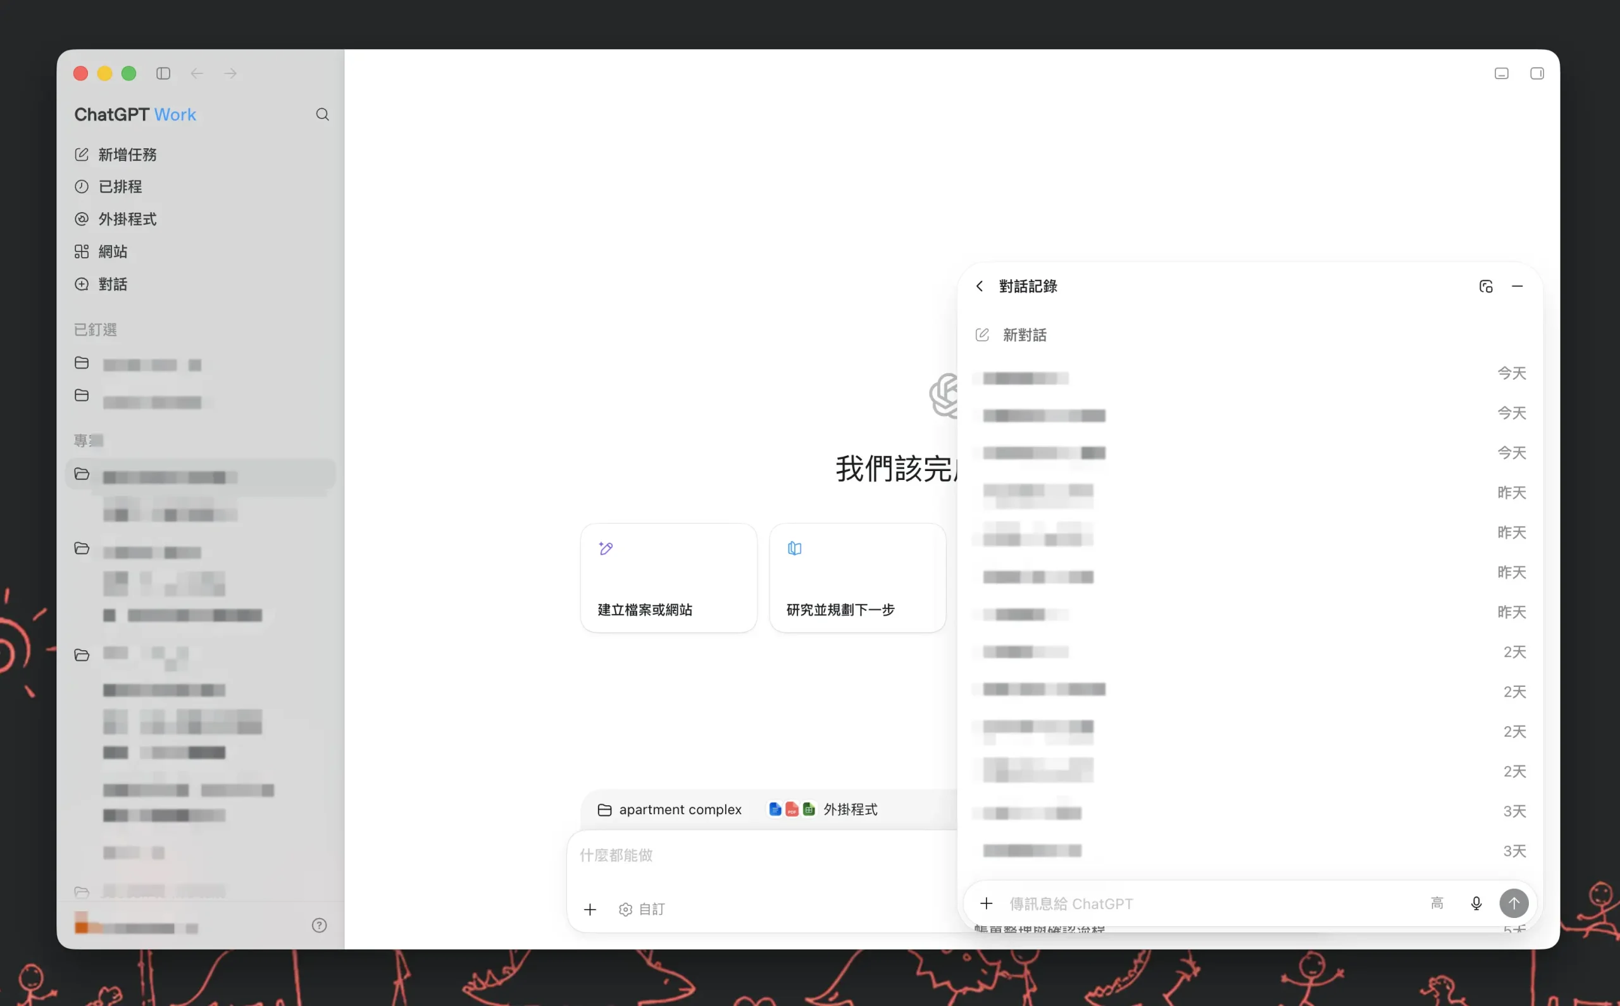This screenshot has width=1620, height=1006.
Task: Open the last conversation dated 3天
Action: tap(1250, 851)
